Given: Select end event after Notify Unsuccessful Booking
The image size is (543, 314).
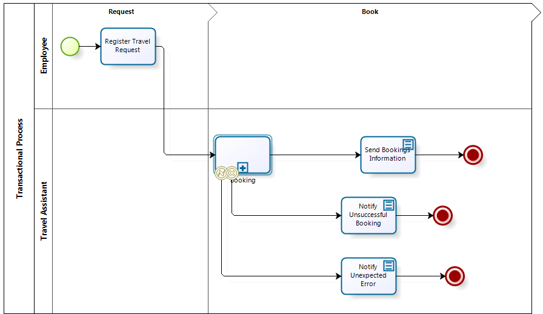Looking at the screenshot, I should click(442, 215).
